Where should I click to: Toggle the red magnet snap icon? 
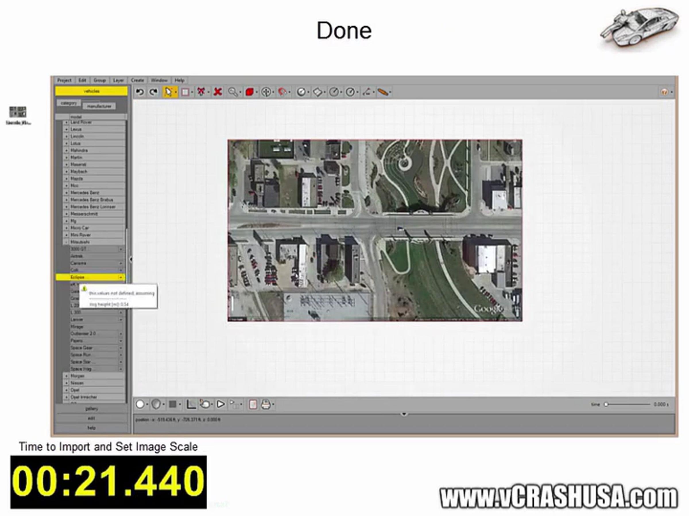click(x=282, y=92)
